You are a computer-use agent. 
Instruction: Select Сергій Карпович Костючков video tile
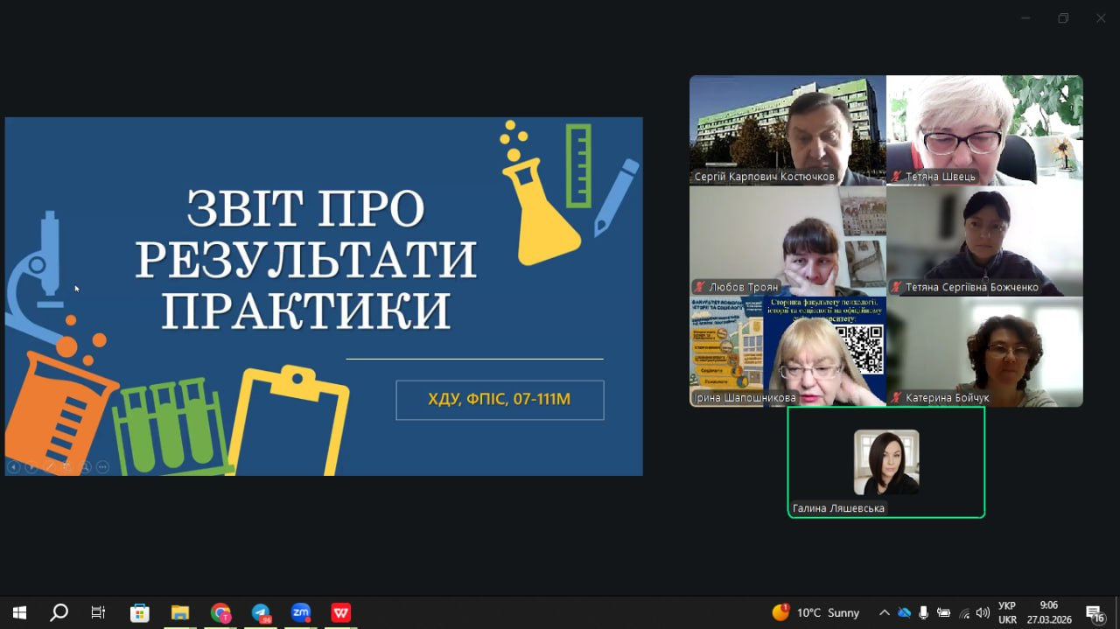point(787,130)
